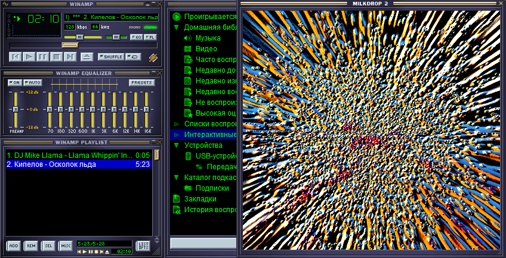Select USB-устройство device icon

[188, 156]
